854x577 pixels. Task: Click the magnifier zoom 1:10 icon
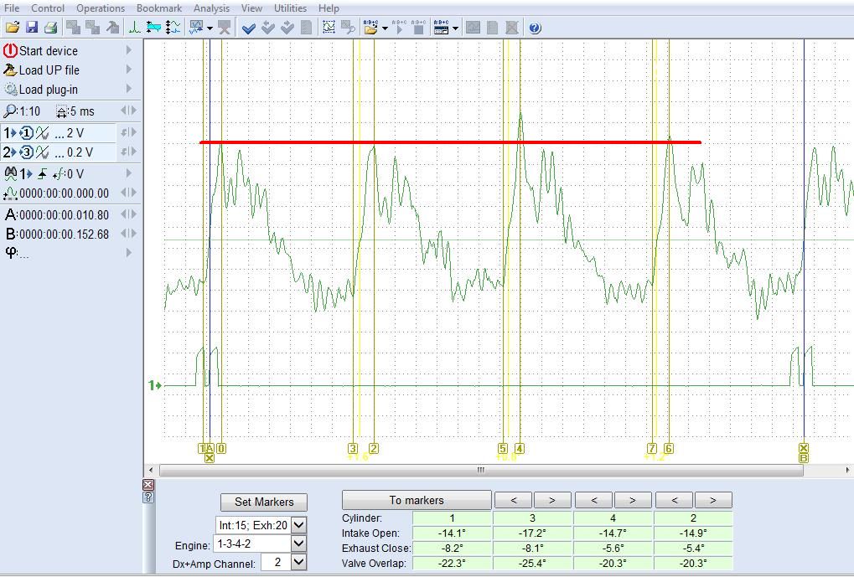coord(10,111)
